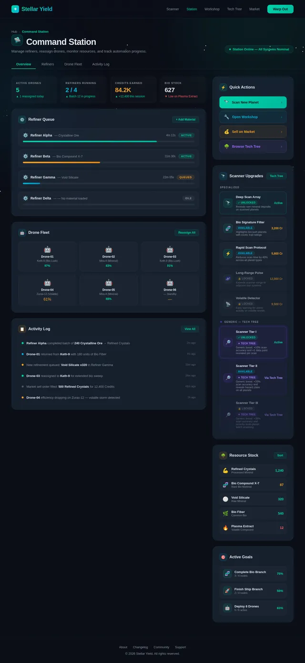This screenshot has width=305, height=663.
Task: Click the Deep Scan Array telescope icon
Action: point(228,203)
